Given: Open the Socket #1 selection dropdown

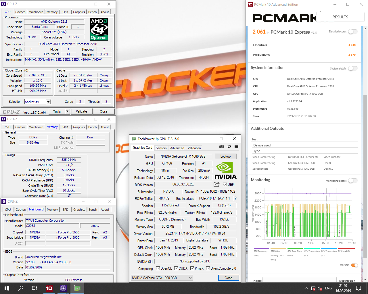Looking at the screenshot, I should point(49,102).
